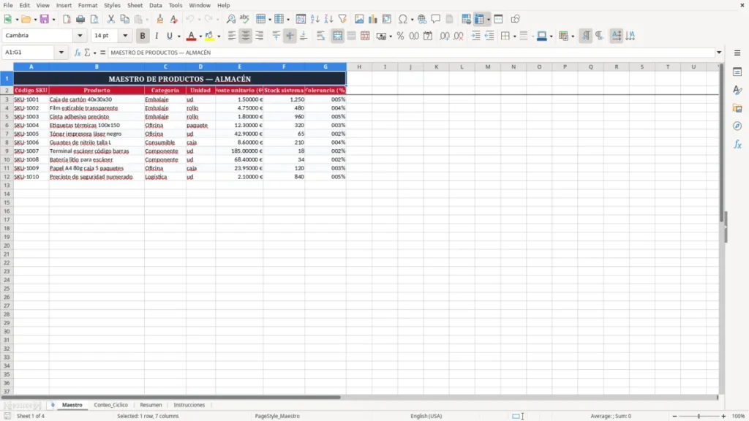Viewport: 749px width, 421px height.
Task: Open the Font Color dropdown arrow
Action: (200, 37)
